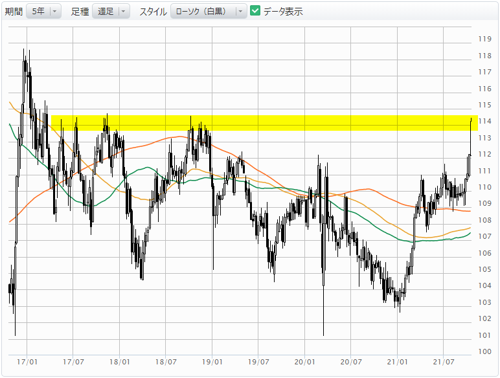Image resolution: width=500 pixels, height=378 pixels.
Task: Click the 119 price axis label
Action: coord(484,39)
